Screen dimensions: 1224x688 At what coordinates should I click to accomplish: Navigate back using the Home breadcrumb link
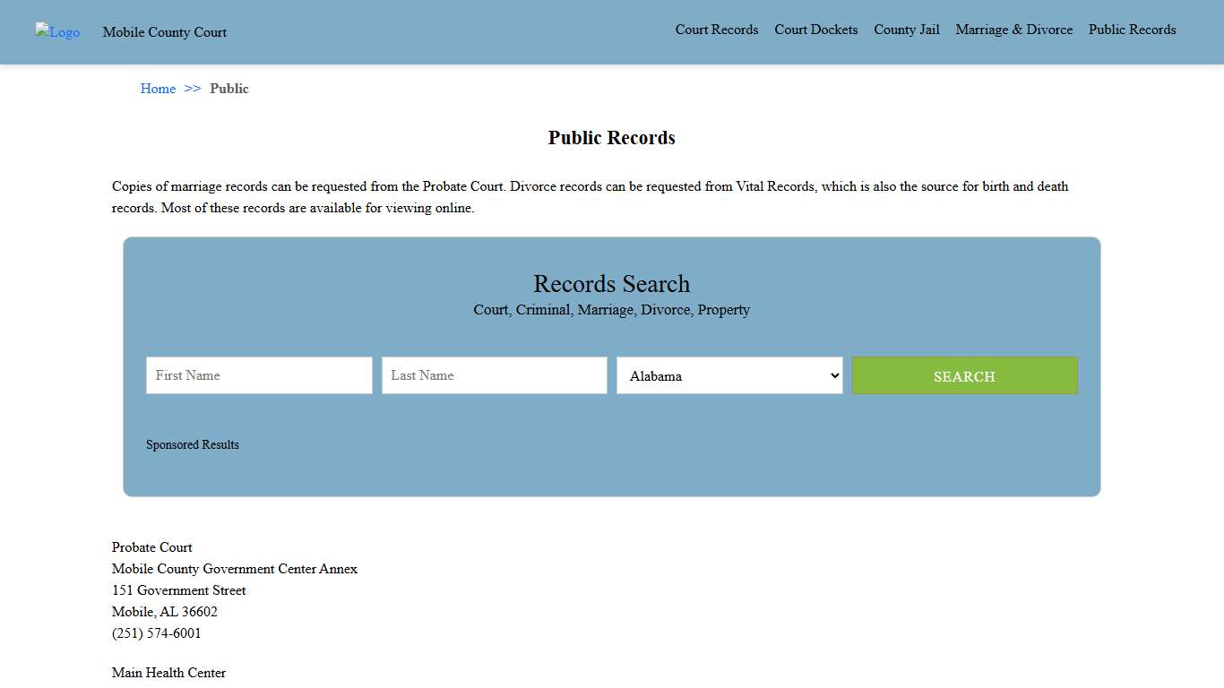[158, 89]
